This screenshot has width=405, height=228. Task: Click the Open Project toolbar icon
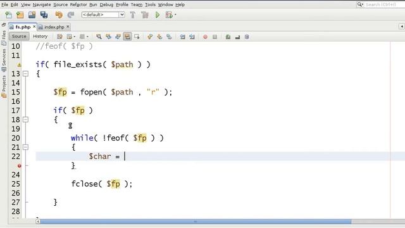[x=32, y=15]
